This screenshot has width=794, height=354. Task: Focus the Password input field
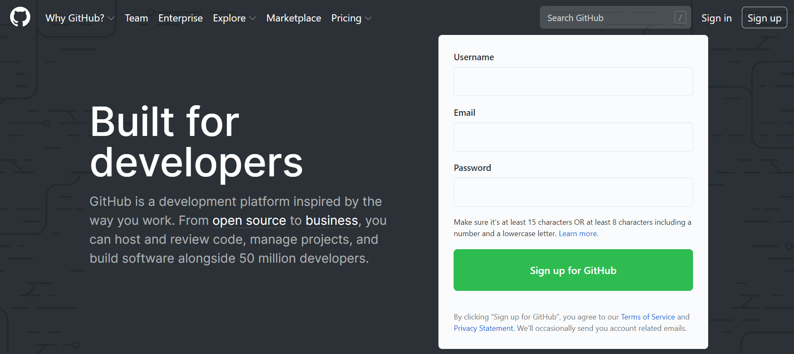(573, 192)
